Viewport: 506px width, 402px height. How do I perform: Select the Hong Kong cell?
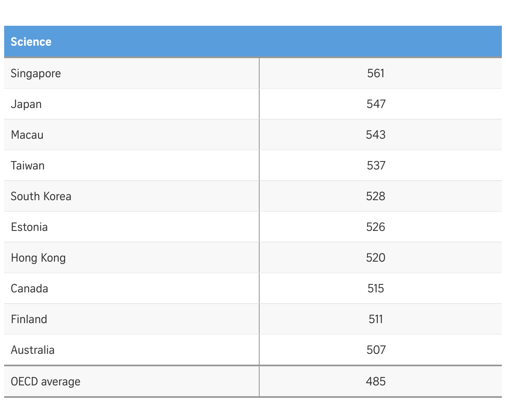(38, 257)
